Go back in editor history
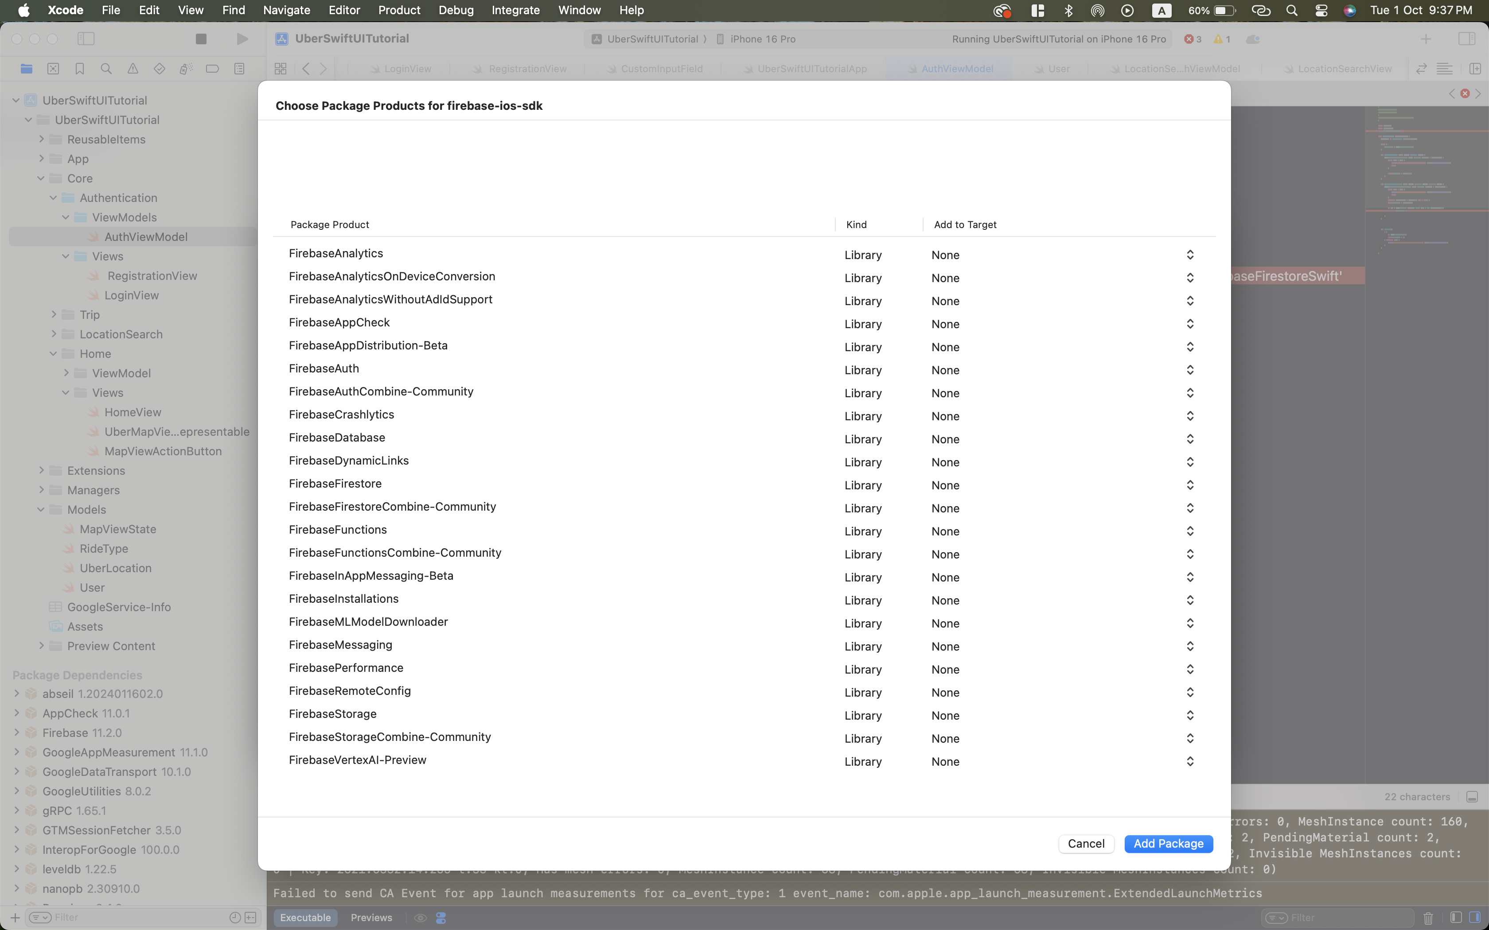Viewport: 1489px width, 930px height. (x=306, y=69)
